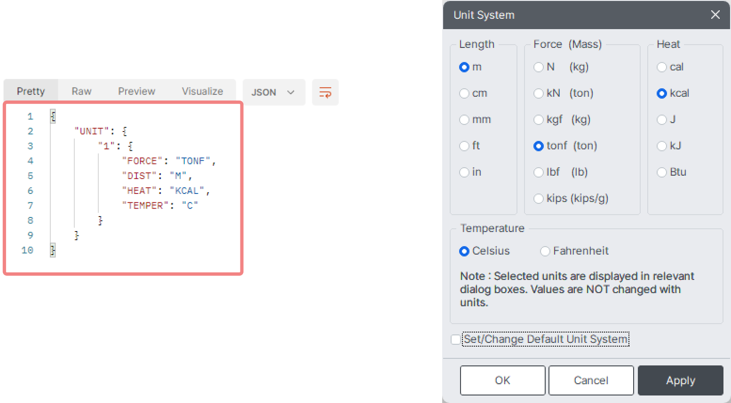Select kcal heat unit
Viewport: 731px width, 403px height.
[662, 93]
